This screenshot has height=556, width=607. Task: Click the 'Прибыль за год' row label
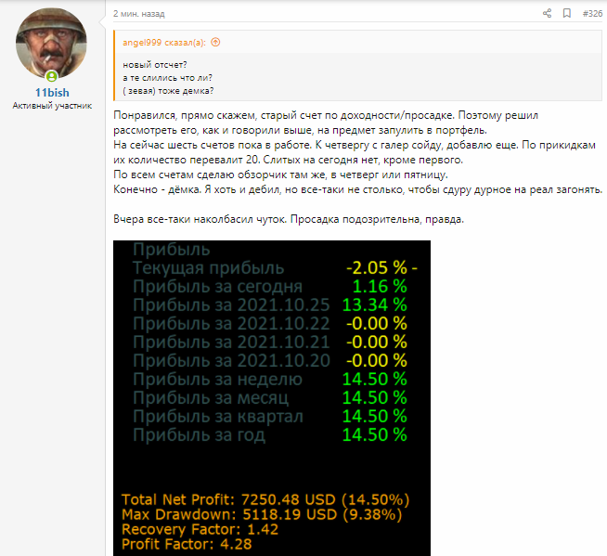point(199,435)
